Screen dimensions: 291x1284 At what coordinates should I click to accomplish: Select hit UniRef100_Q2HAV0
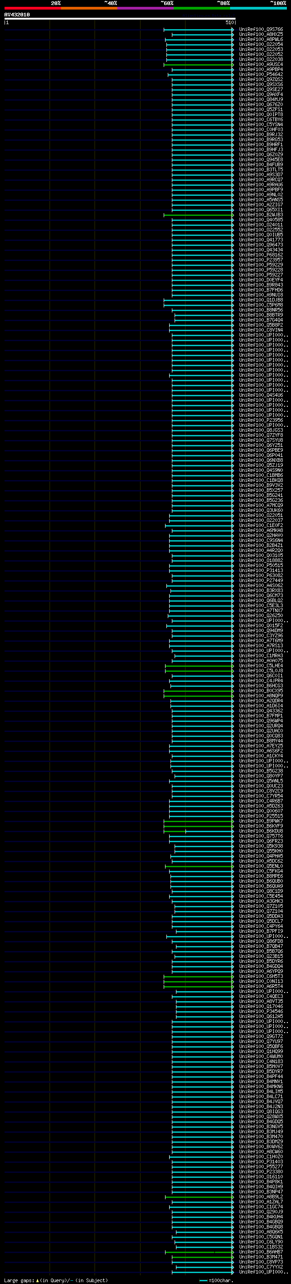coord(261,535)
